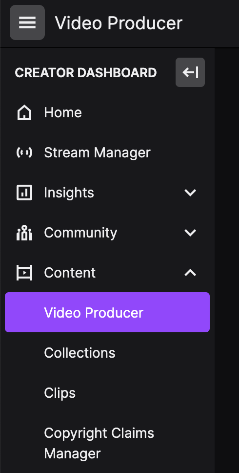The height and width of the screenshot is (473, 239).
Task: Click the Stream Manager broadcast icon
Action: tap(24, 152)
